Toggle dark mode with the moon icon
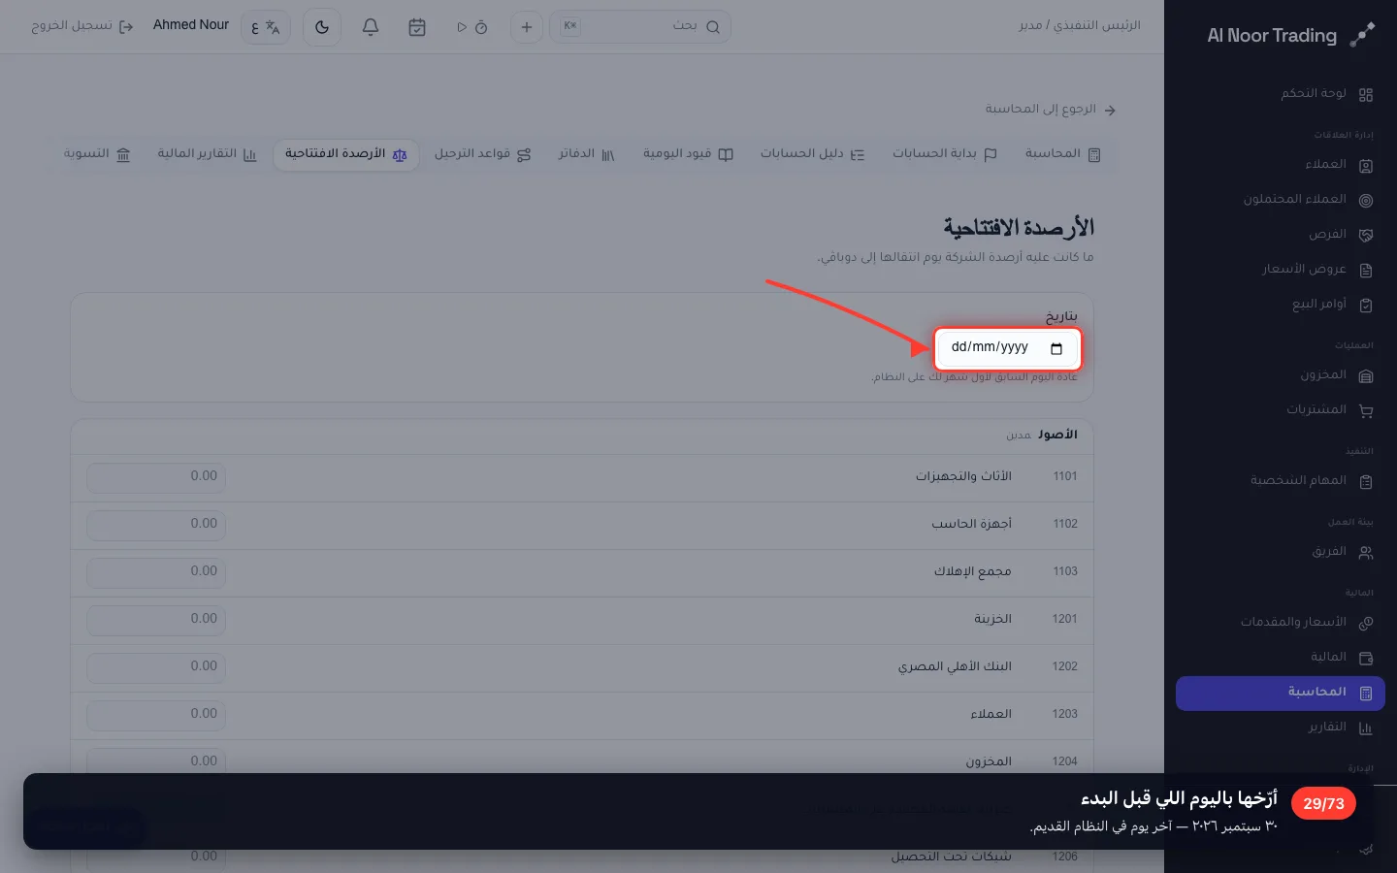 (x=322, y=27)
